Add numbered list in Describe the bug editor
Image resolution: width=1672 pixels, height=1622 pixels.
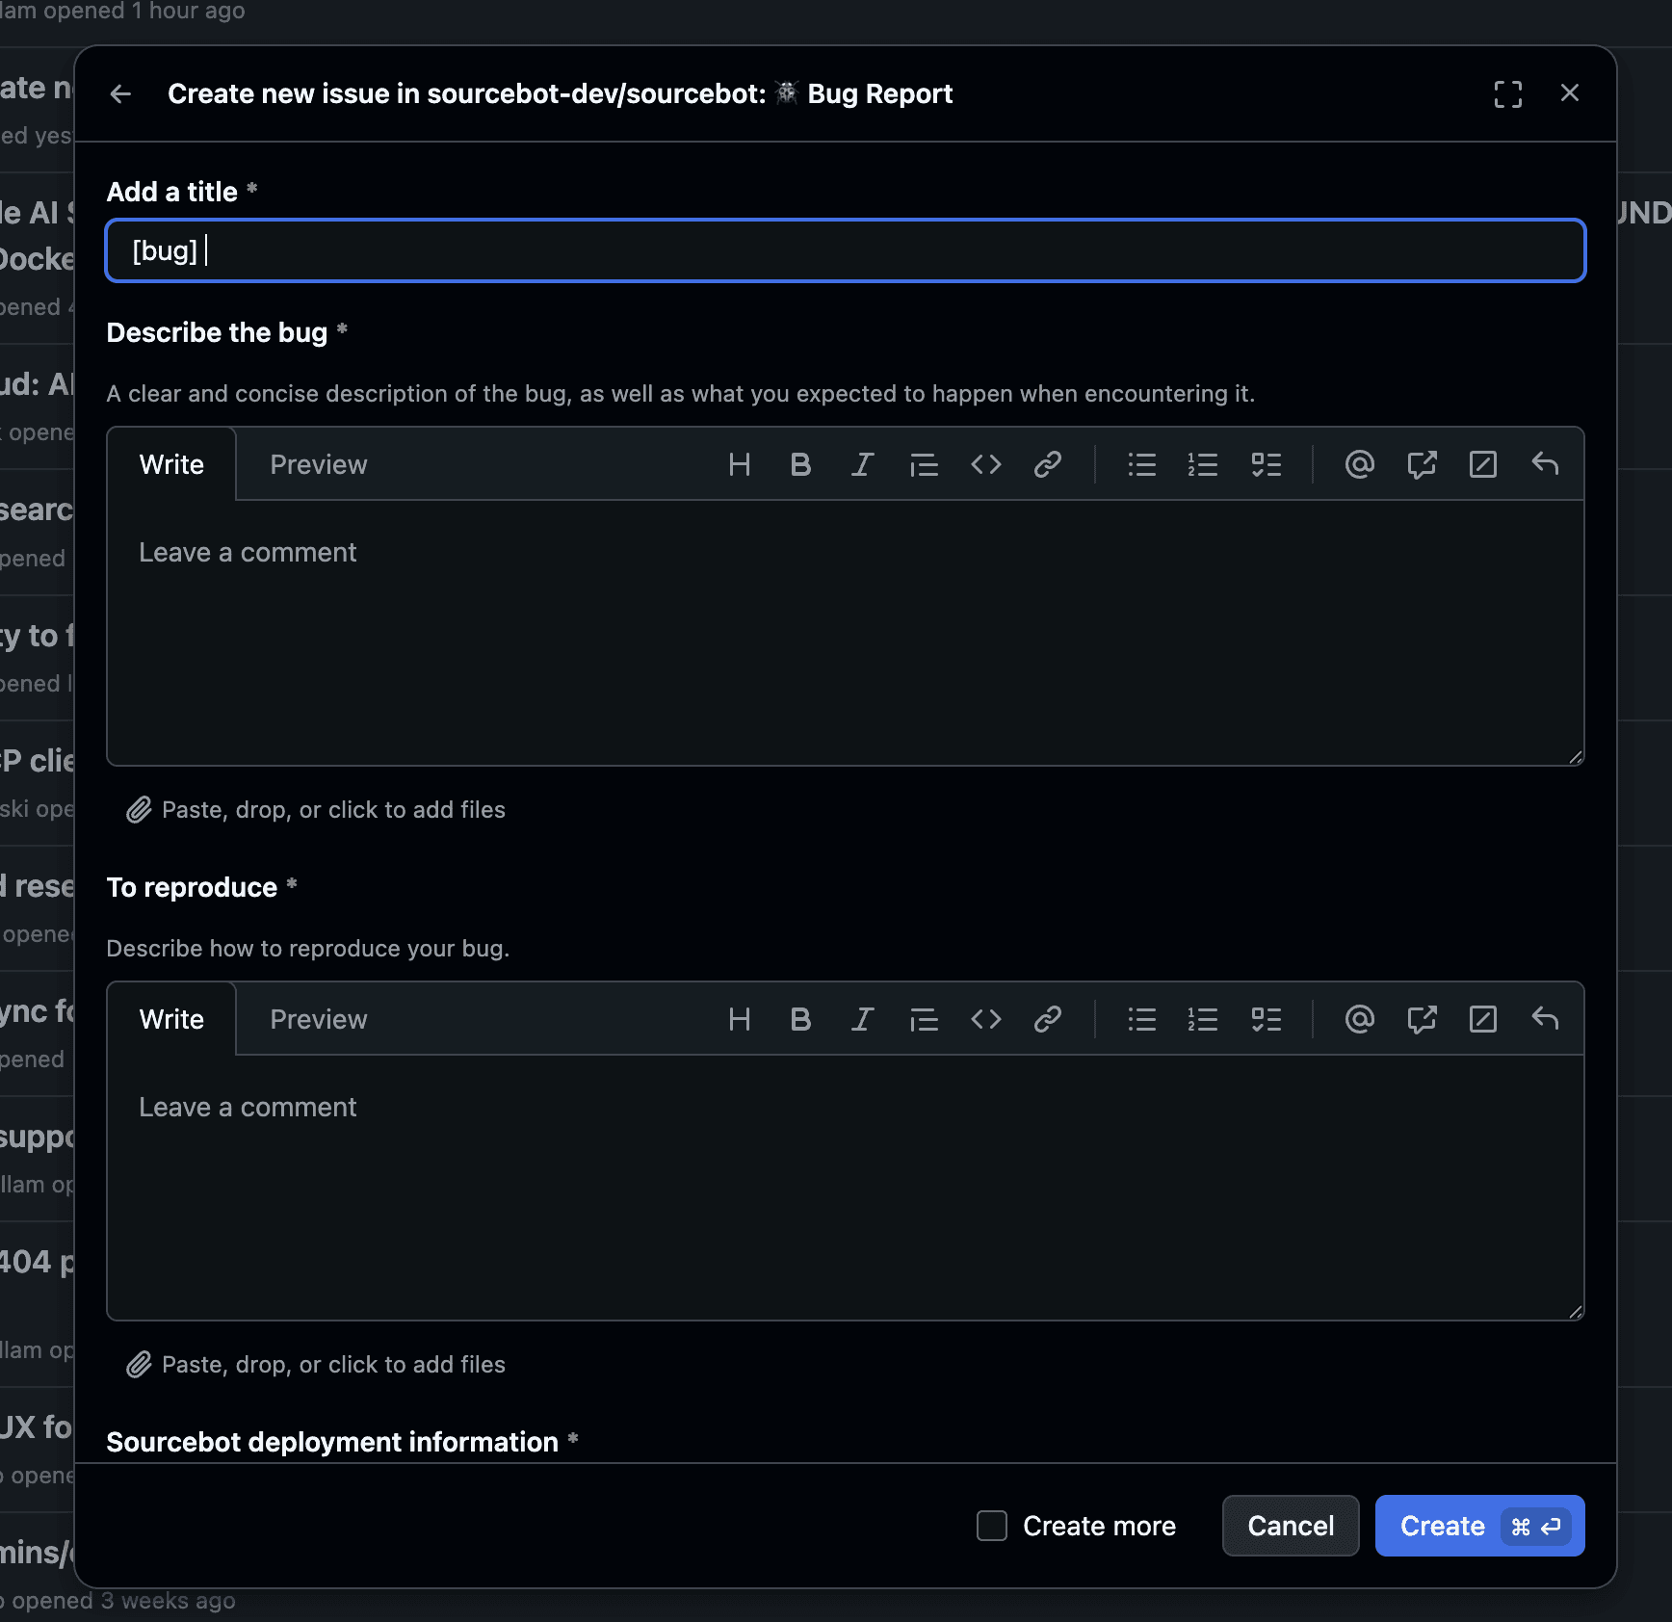pyautogui.click(x=1203, y=464)
